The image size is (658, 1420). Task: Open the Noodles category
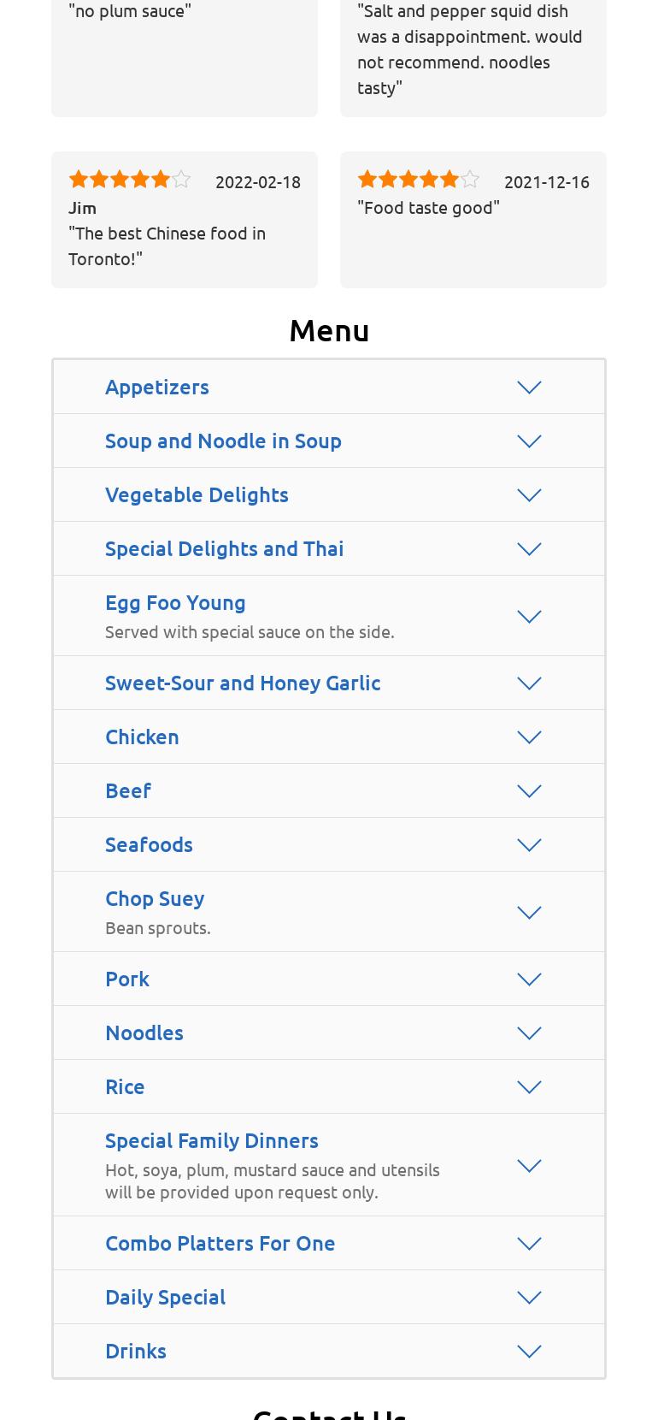pos(144,1032)
